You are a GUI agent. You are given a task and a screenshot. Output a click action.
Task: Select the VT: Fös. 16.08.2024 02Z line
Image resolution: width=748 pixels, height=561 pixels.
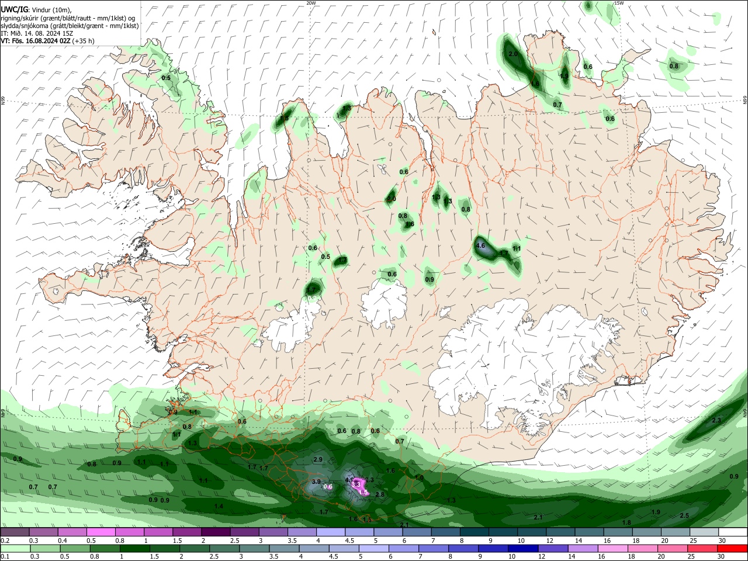(47, 41)
